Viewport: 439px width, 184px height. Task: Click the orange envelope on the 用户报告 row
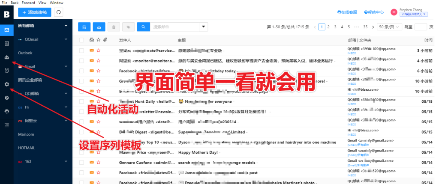(92, 122)
